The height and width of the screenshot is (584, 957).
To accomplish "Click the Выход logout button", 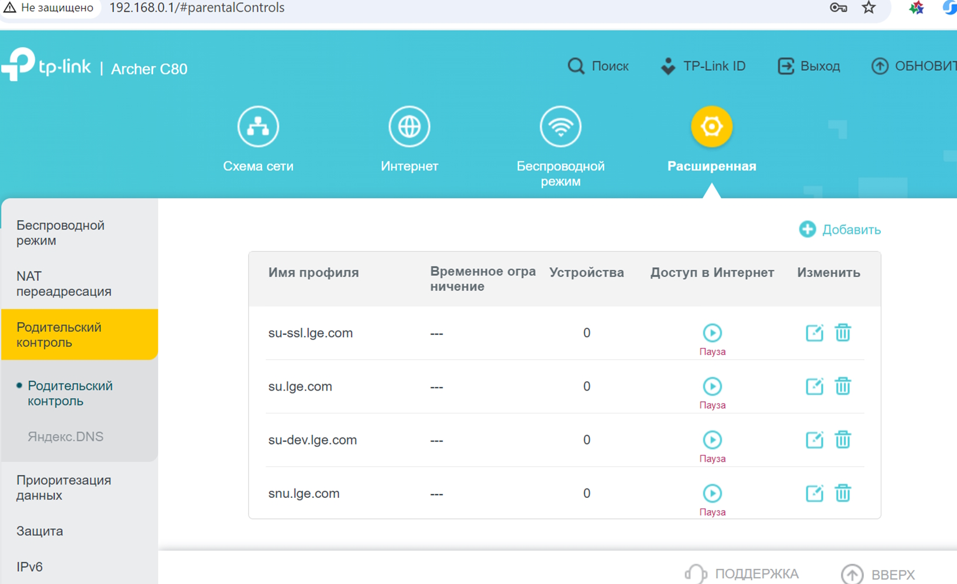I will 809,66.
